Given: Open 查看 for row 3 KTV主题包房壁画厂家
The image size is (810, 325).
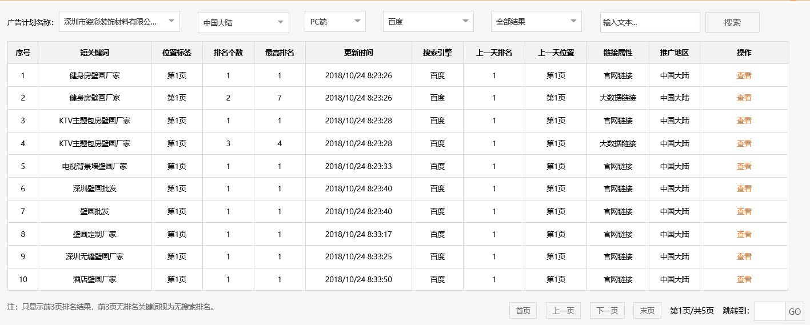Looking at the screenshot, I should tap(744, 121).
